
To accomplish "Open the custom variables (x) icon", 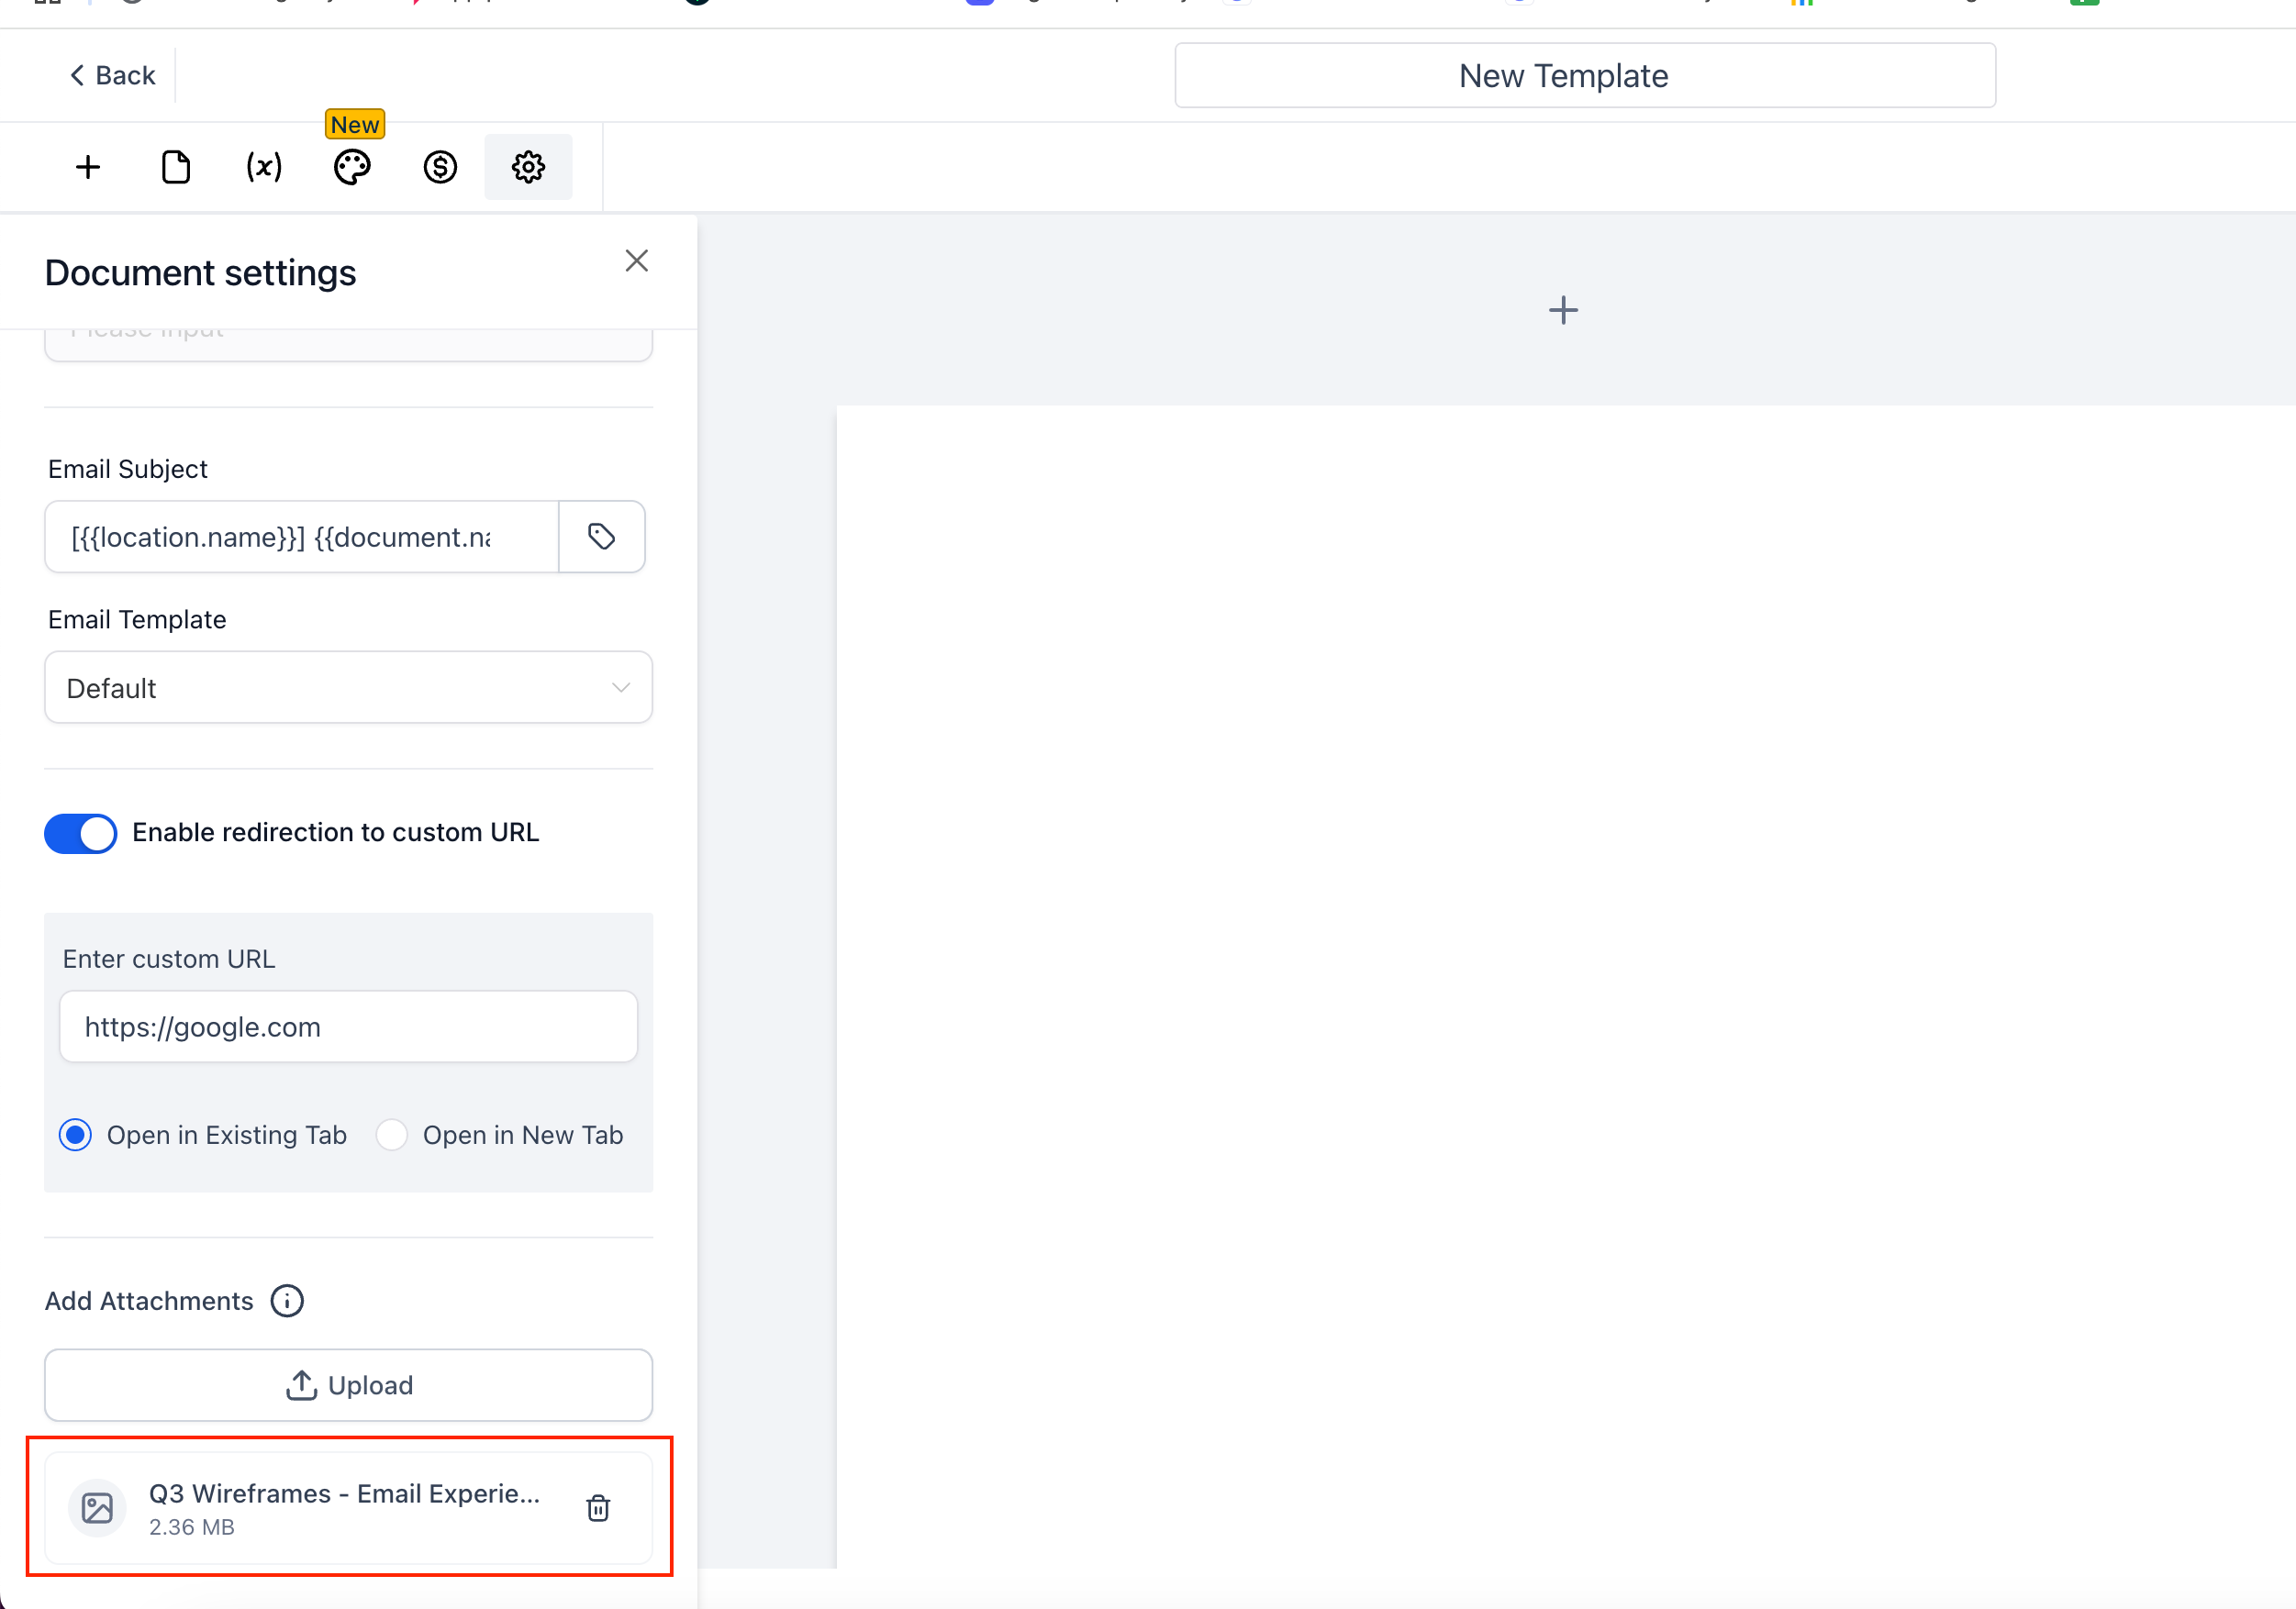I will click(x=264, y=167).
